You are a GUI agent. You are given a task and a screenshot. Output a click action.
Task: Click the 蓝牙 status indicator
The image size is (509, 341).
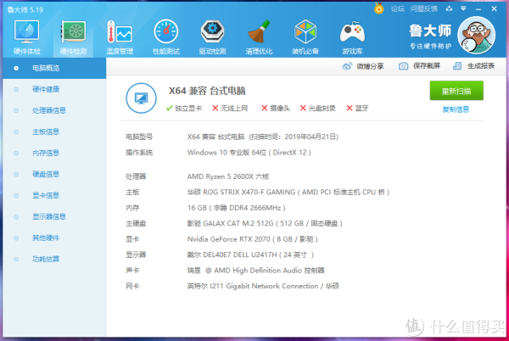(357, 109)
